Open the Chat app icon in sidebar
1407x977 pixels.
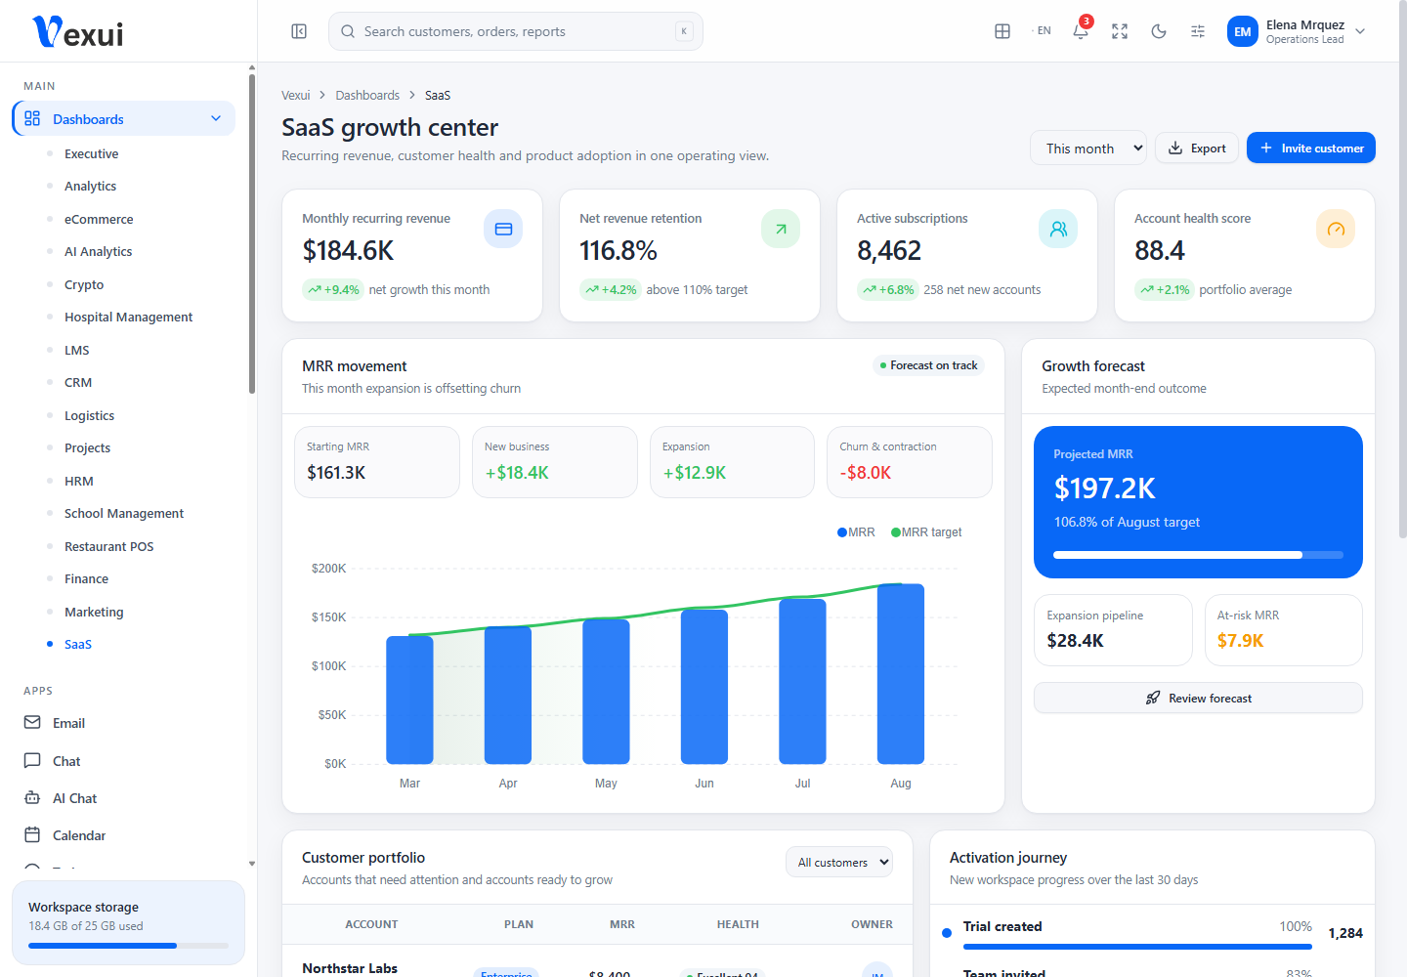[x=32, y=760]
